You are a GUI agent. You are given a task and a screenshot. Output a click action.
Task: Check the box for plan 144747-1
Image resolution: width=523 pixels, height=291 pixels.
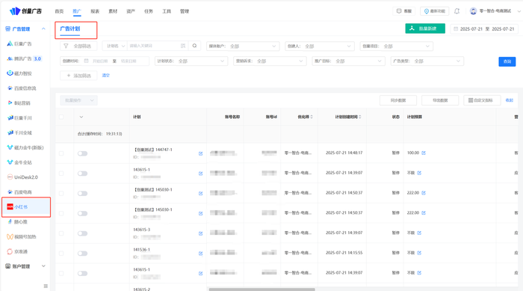click(61, 153)
